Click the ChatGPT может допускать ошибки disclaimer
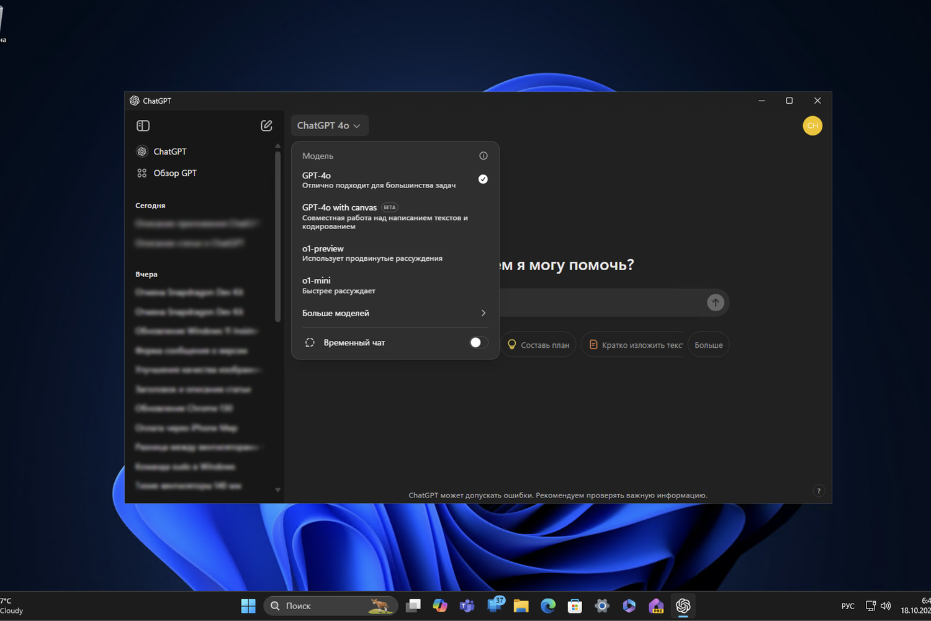This screenshot has width=931, height=621. tap(558, 496)
